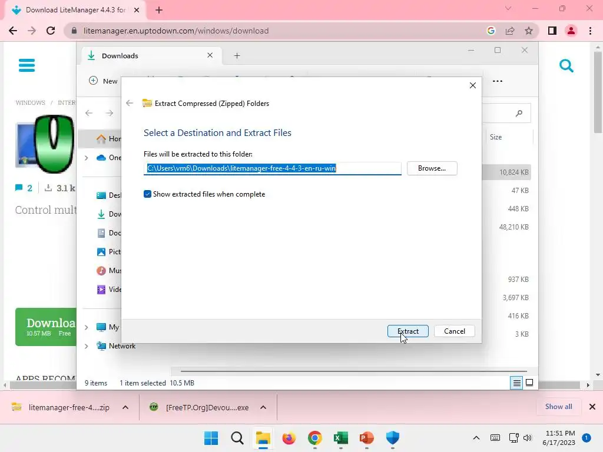
Task: Open the Chrome three-dot menu
Action: click(x=590, y=31)
